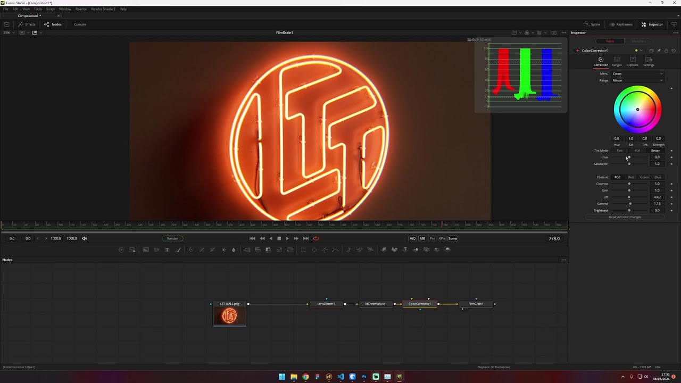
Task: Open the File menu
Action: [6, 9]
